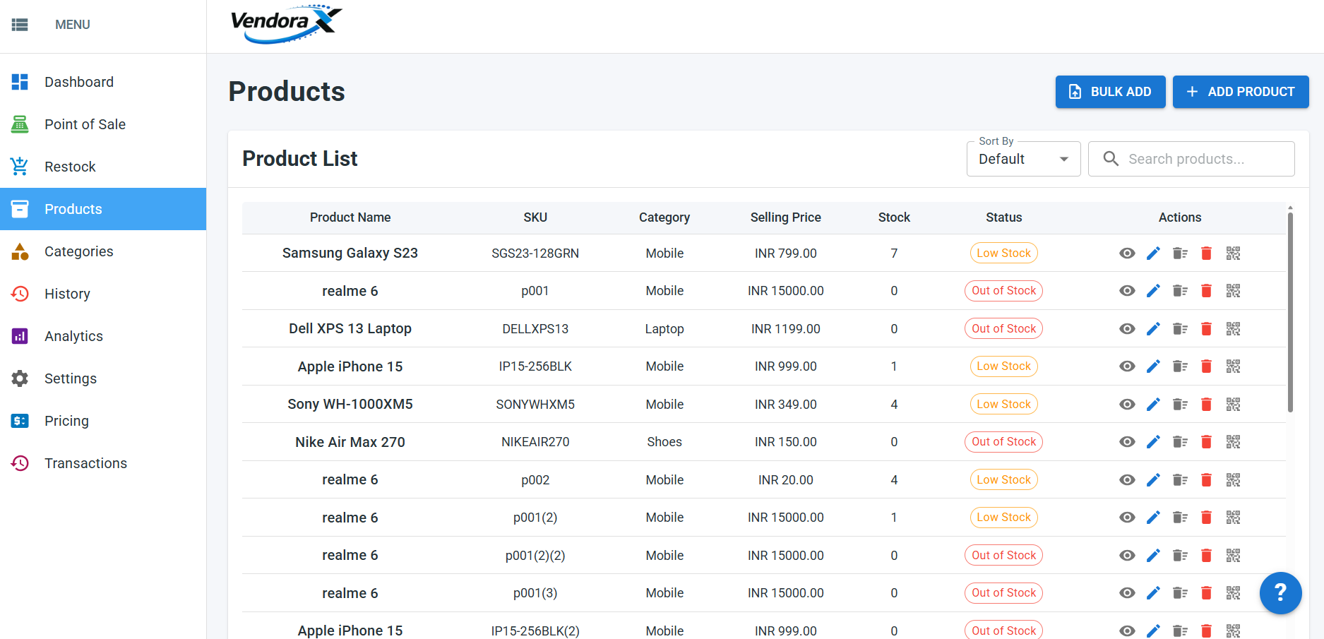Image resolution: width=1324 pixels, height=639 pixels.
Task: Delete the realme 6 p001 product
Action: pos(1206,291)
